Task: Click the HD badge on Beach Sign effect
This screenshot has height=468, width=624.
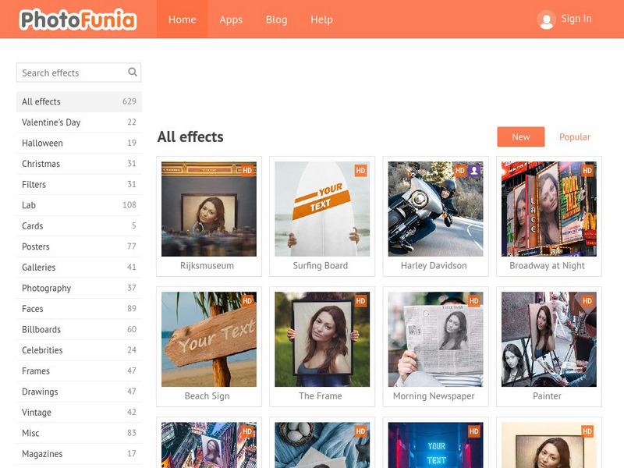Action: click(x=248, y=303)
